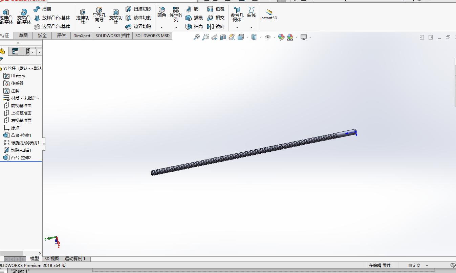The height and width of the screenshot is (273, 456).
Task: Select Zoom to Area magnifier icon
Action: click(205, 38)
